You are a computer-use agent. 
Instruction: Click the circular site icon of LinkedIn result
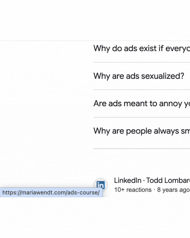coord(101,185)
